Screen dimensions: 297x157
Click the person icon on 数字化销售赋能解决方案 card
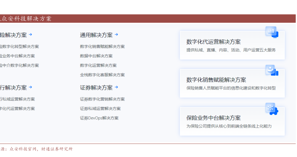[x=271, y=70]
